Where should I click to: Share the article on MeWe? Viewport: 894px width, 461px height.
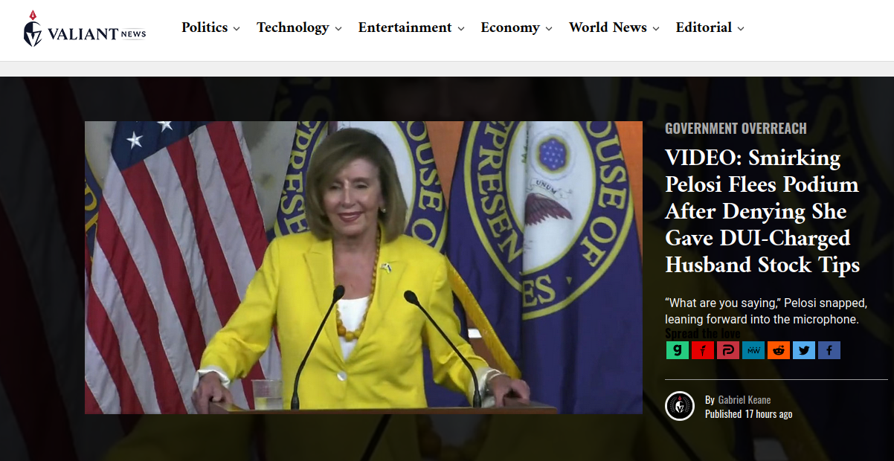click(753, 350)
